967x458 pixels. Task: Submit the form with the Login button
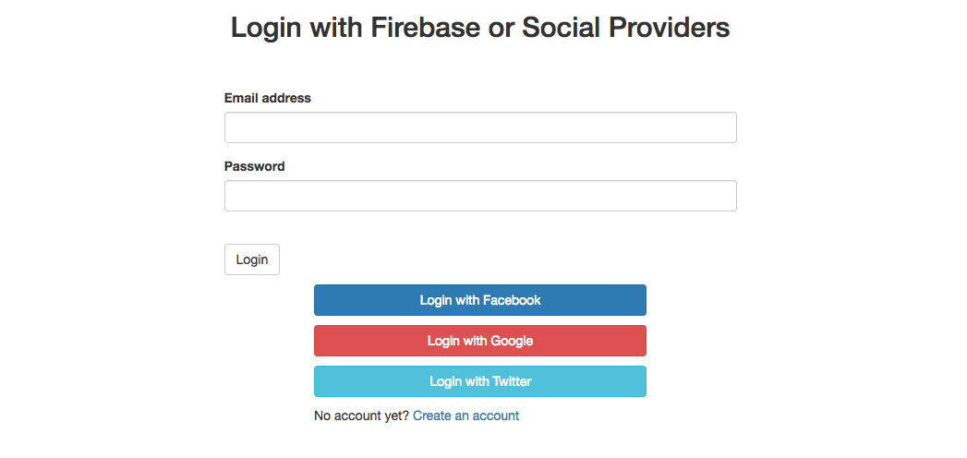[251, 259]
